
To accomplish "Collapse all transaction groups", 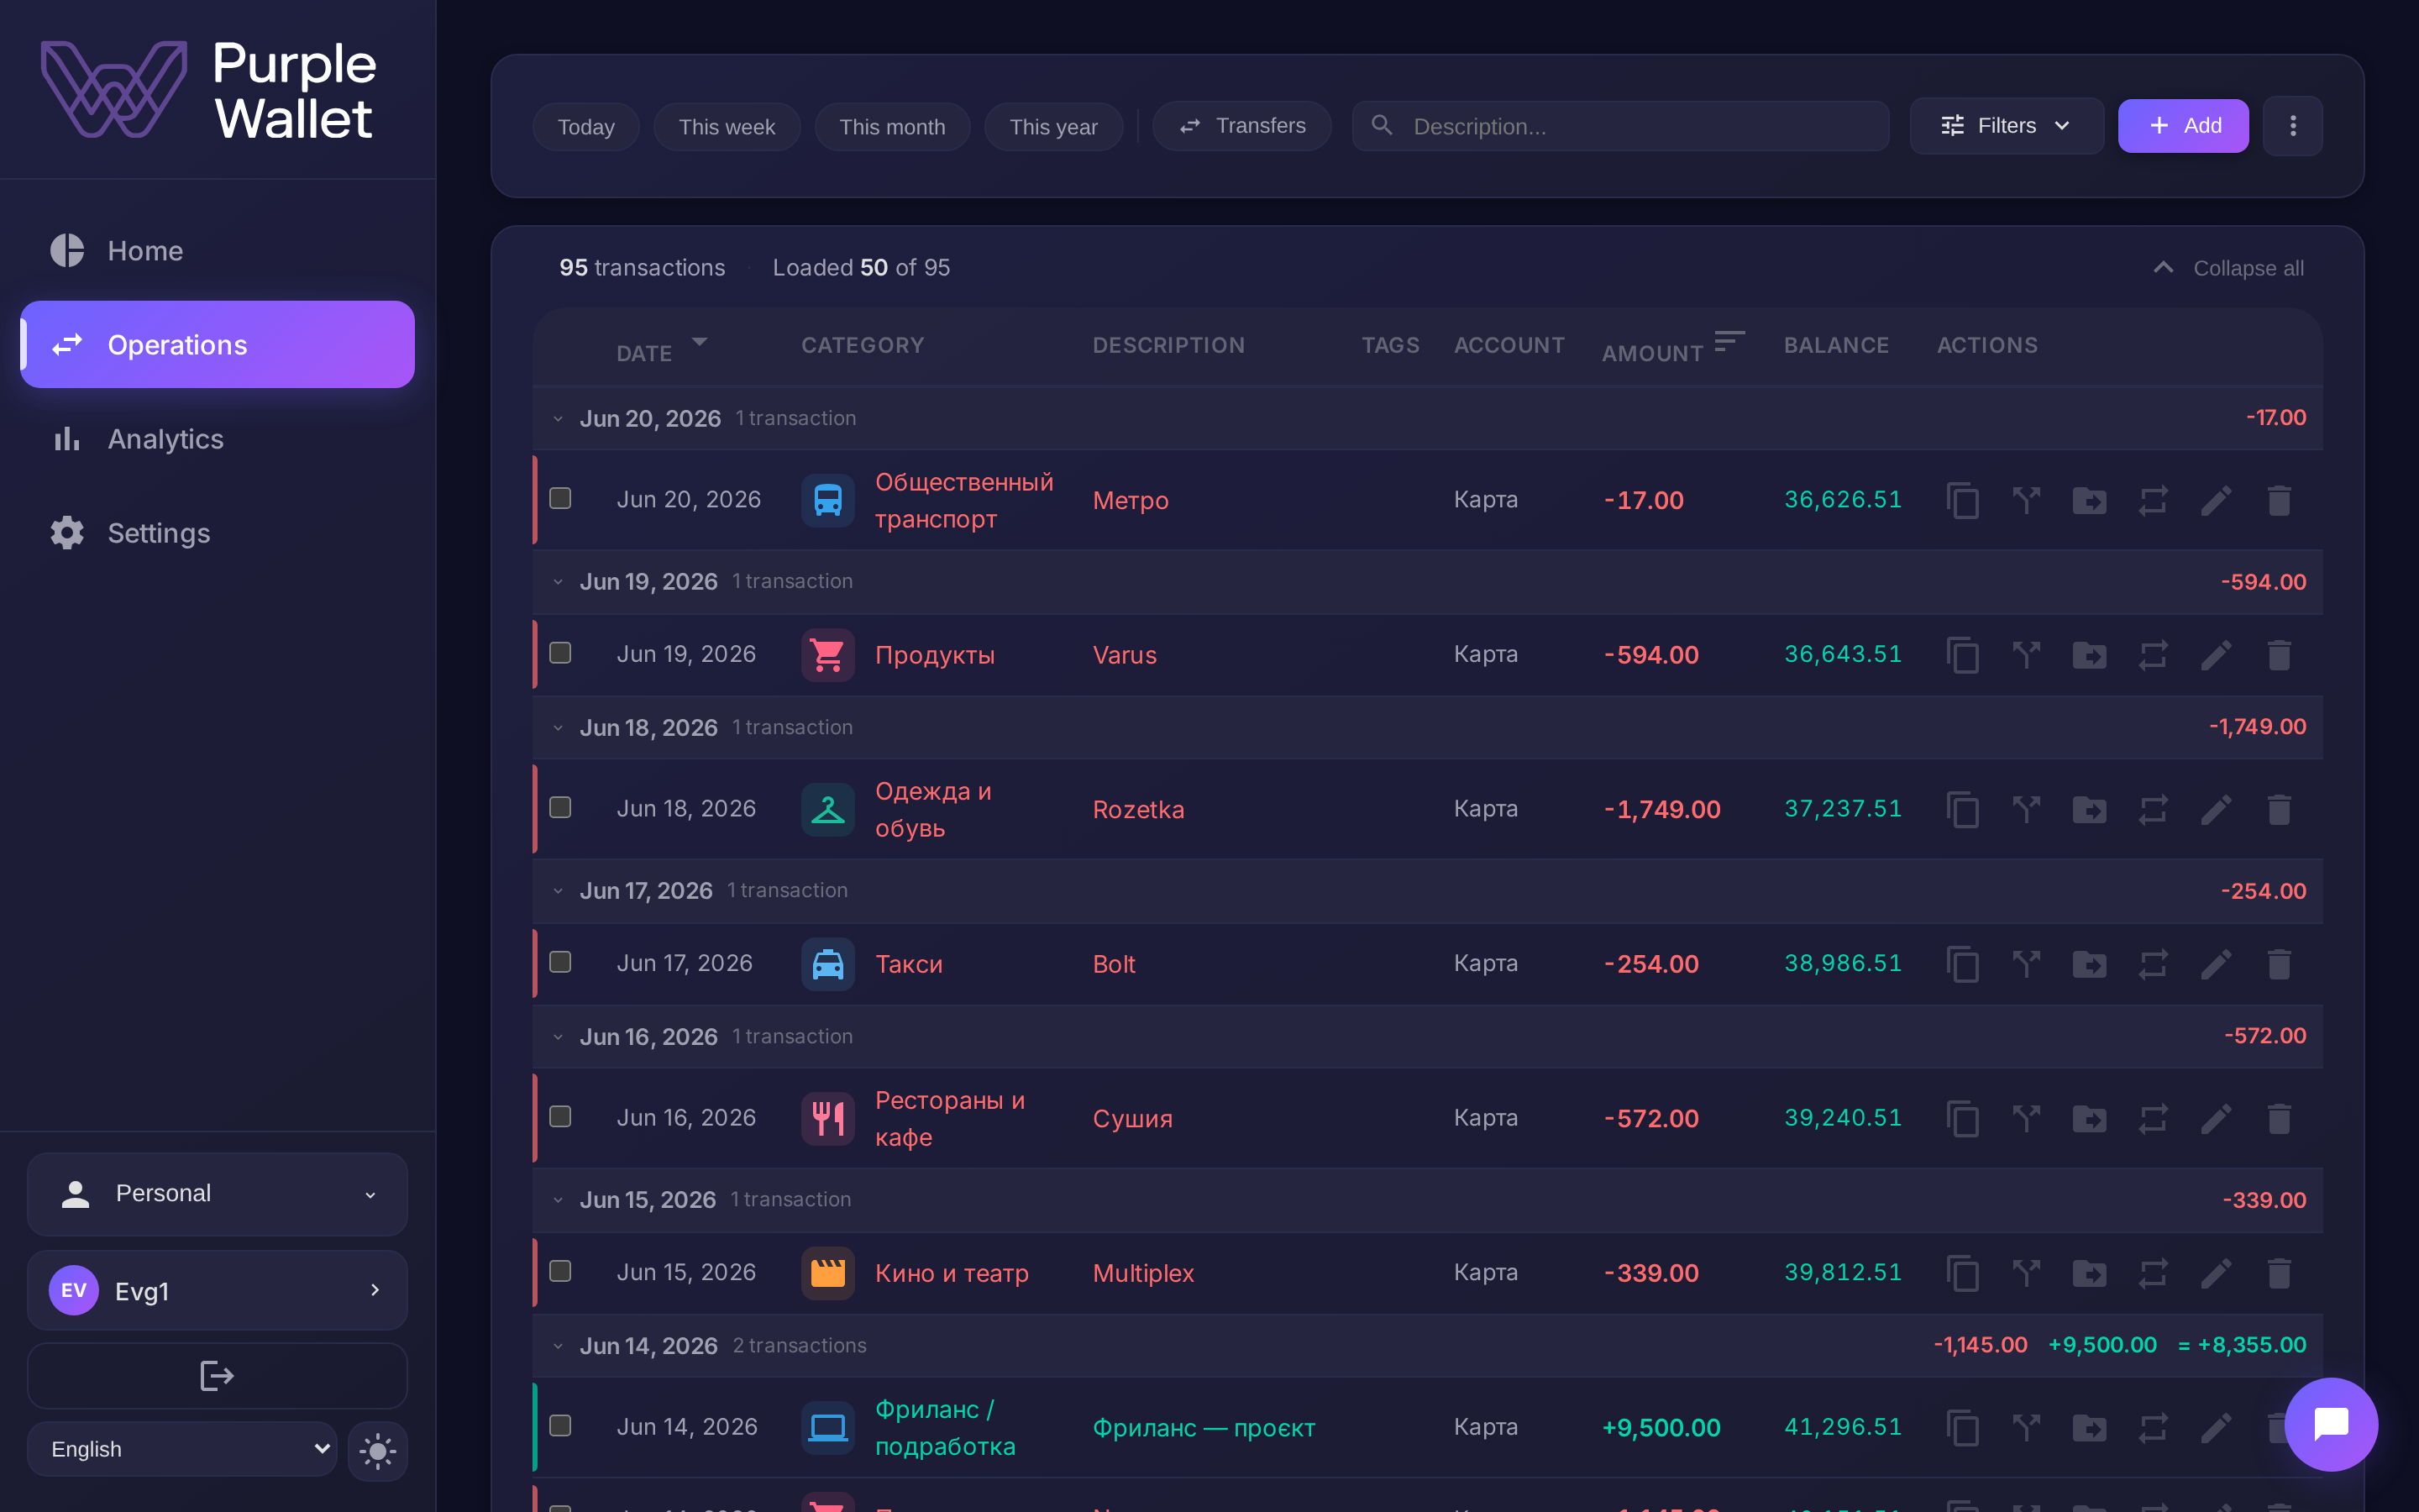I will 2228,268.
